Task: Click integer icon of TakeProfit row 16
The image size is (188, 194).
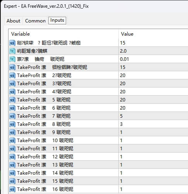Action: pyautogui.click(x=12, y=189)
